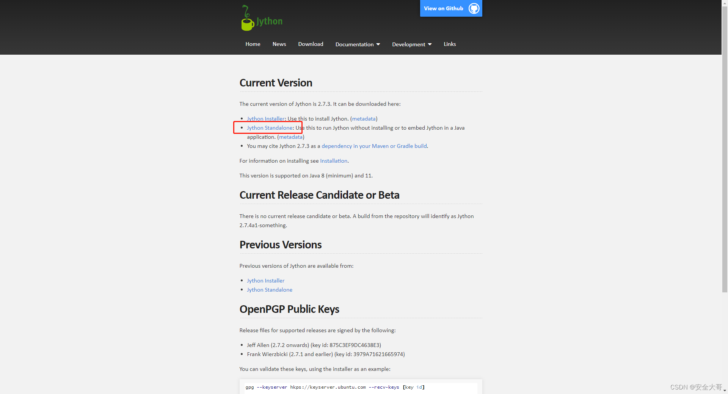This screenshot has height=394, width=728.
Task: Click the Jython Installer link under Current Version
Action: [x=265, y=119]
